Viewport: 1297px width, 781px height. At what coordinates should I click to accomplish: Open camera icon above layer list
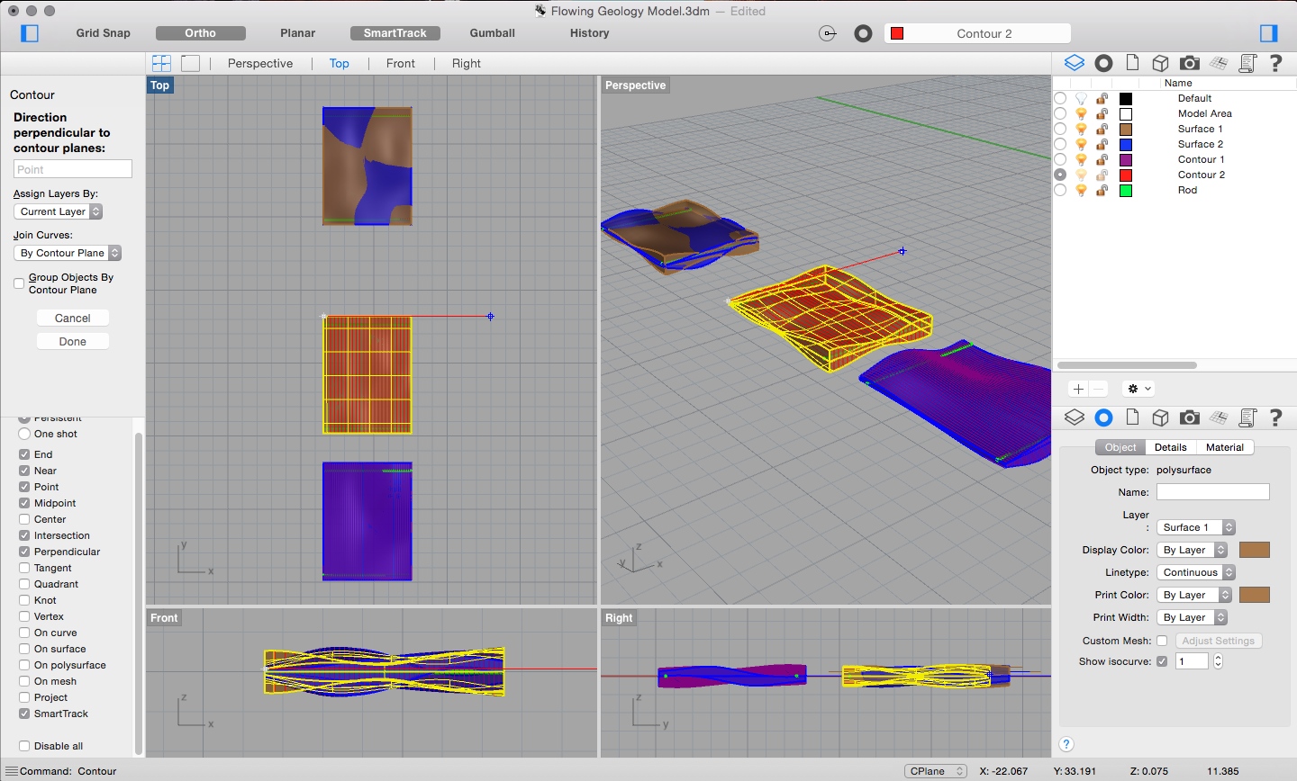click(1190, 63)
